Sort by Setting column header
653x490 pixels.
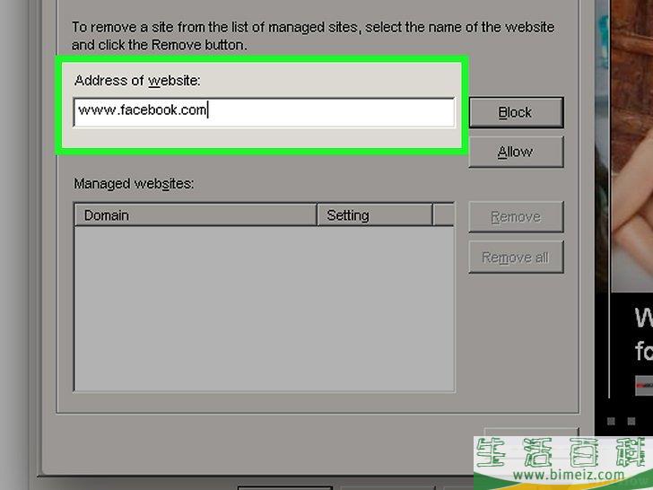pyautogui.click(x=375, y=215)
